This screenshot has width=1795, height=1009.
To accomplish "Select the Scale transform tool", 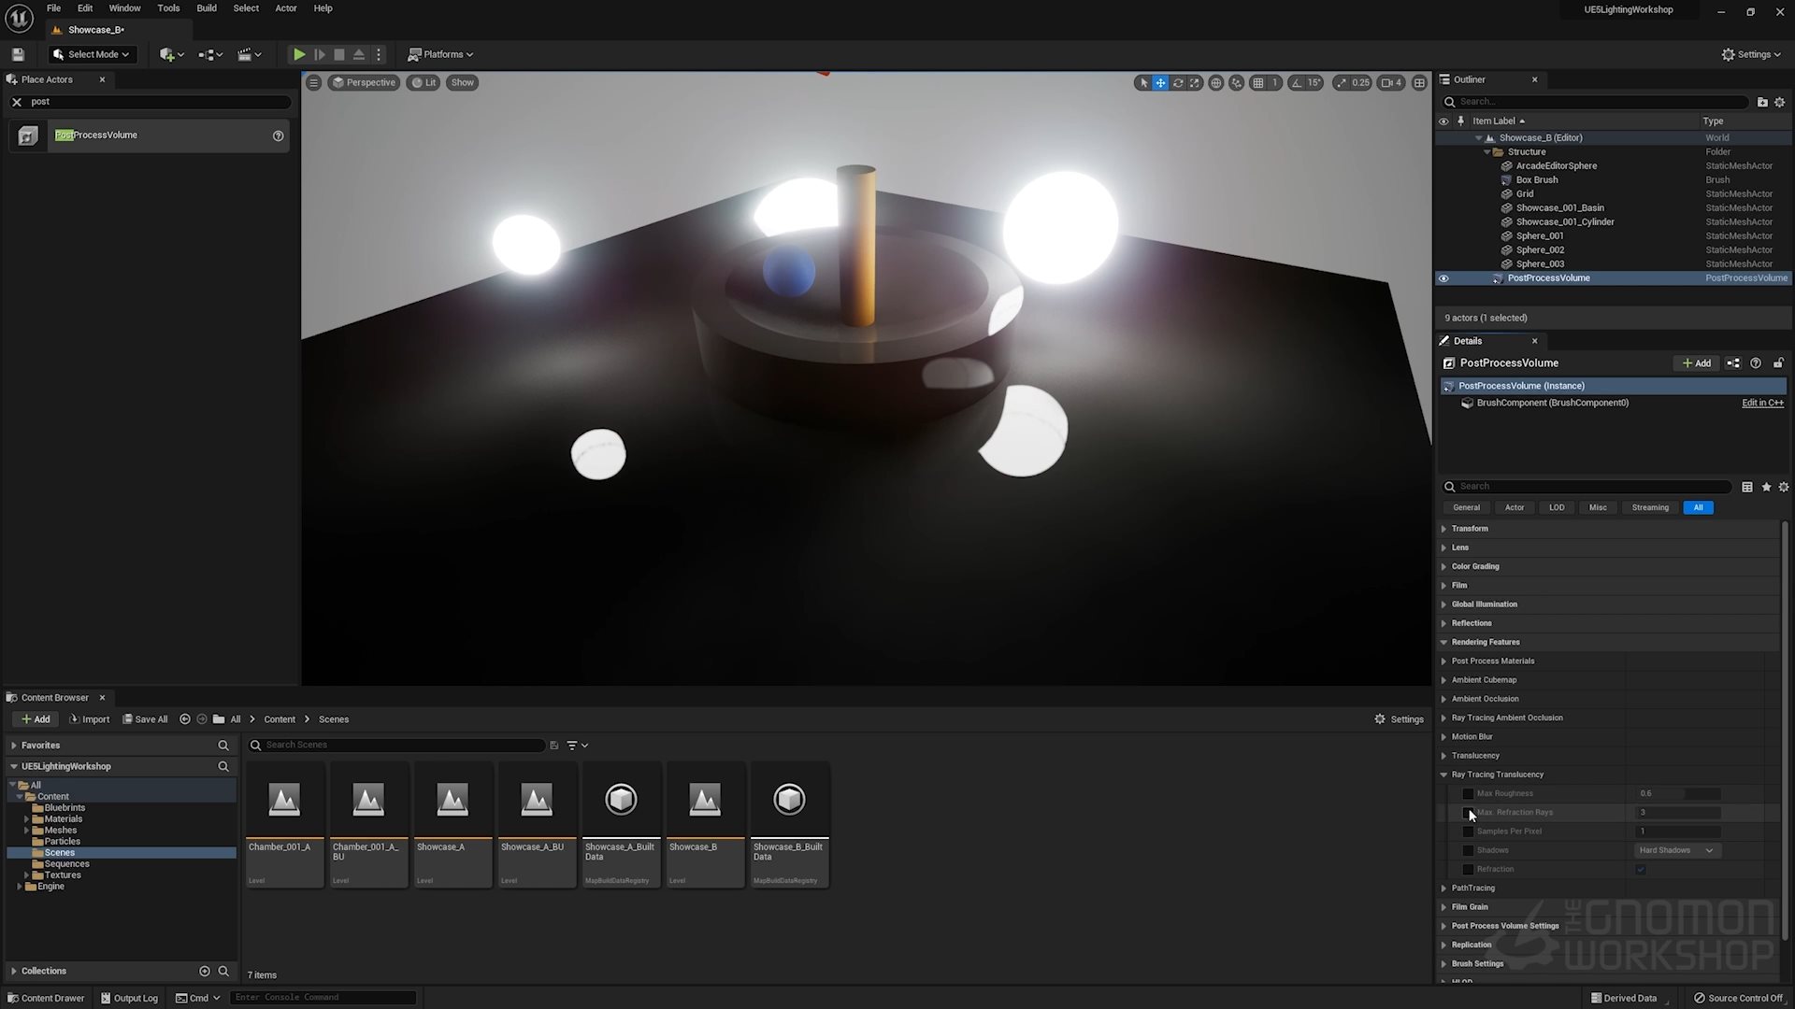I will pos(1195,82).
